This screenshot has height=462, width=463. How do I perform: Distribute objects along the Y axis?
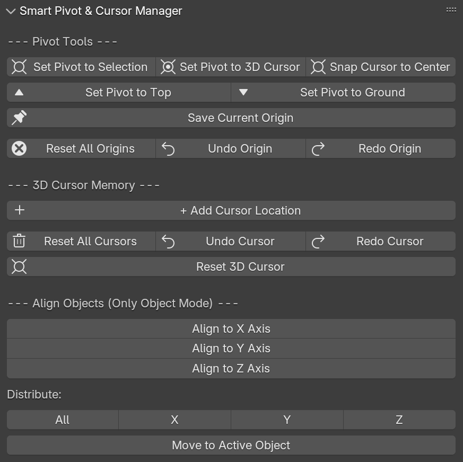(x=286, y=419)
